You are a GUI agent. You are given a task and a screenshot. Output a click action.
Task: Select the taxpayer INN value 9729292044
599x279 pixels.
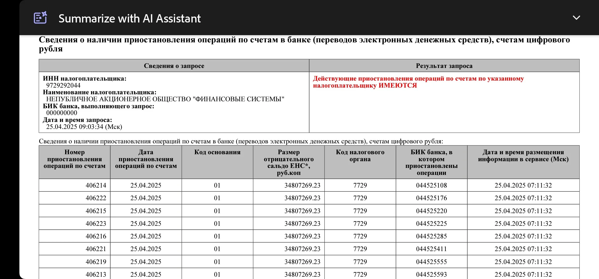click(x=63, y=85)
